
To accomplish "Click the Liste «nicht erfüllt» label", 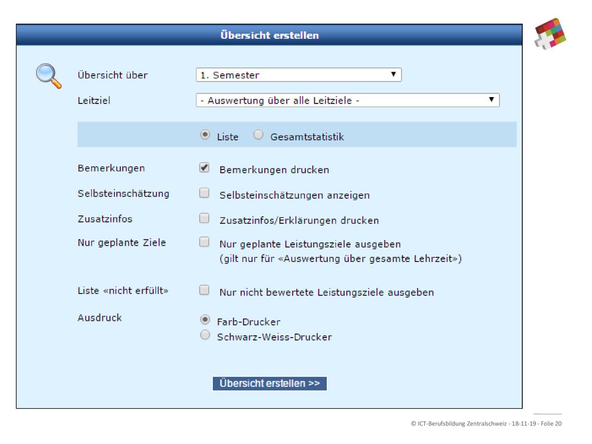I will pos(123,290).
